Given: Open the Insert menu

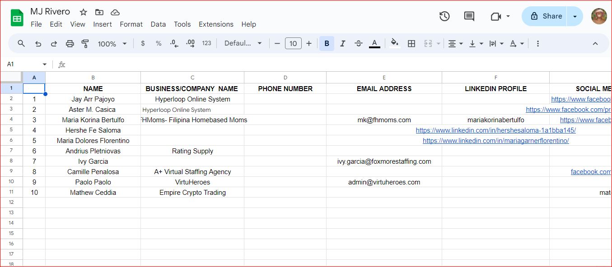Looking at the screenshot, I should click(103, 24).
